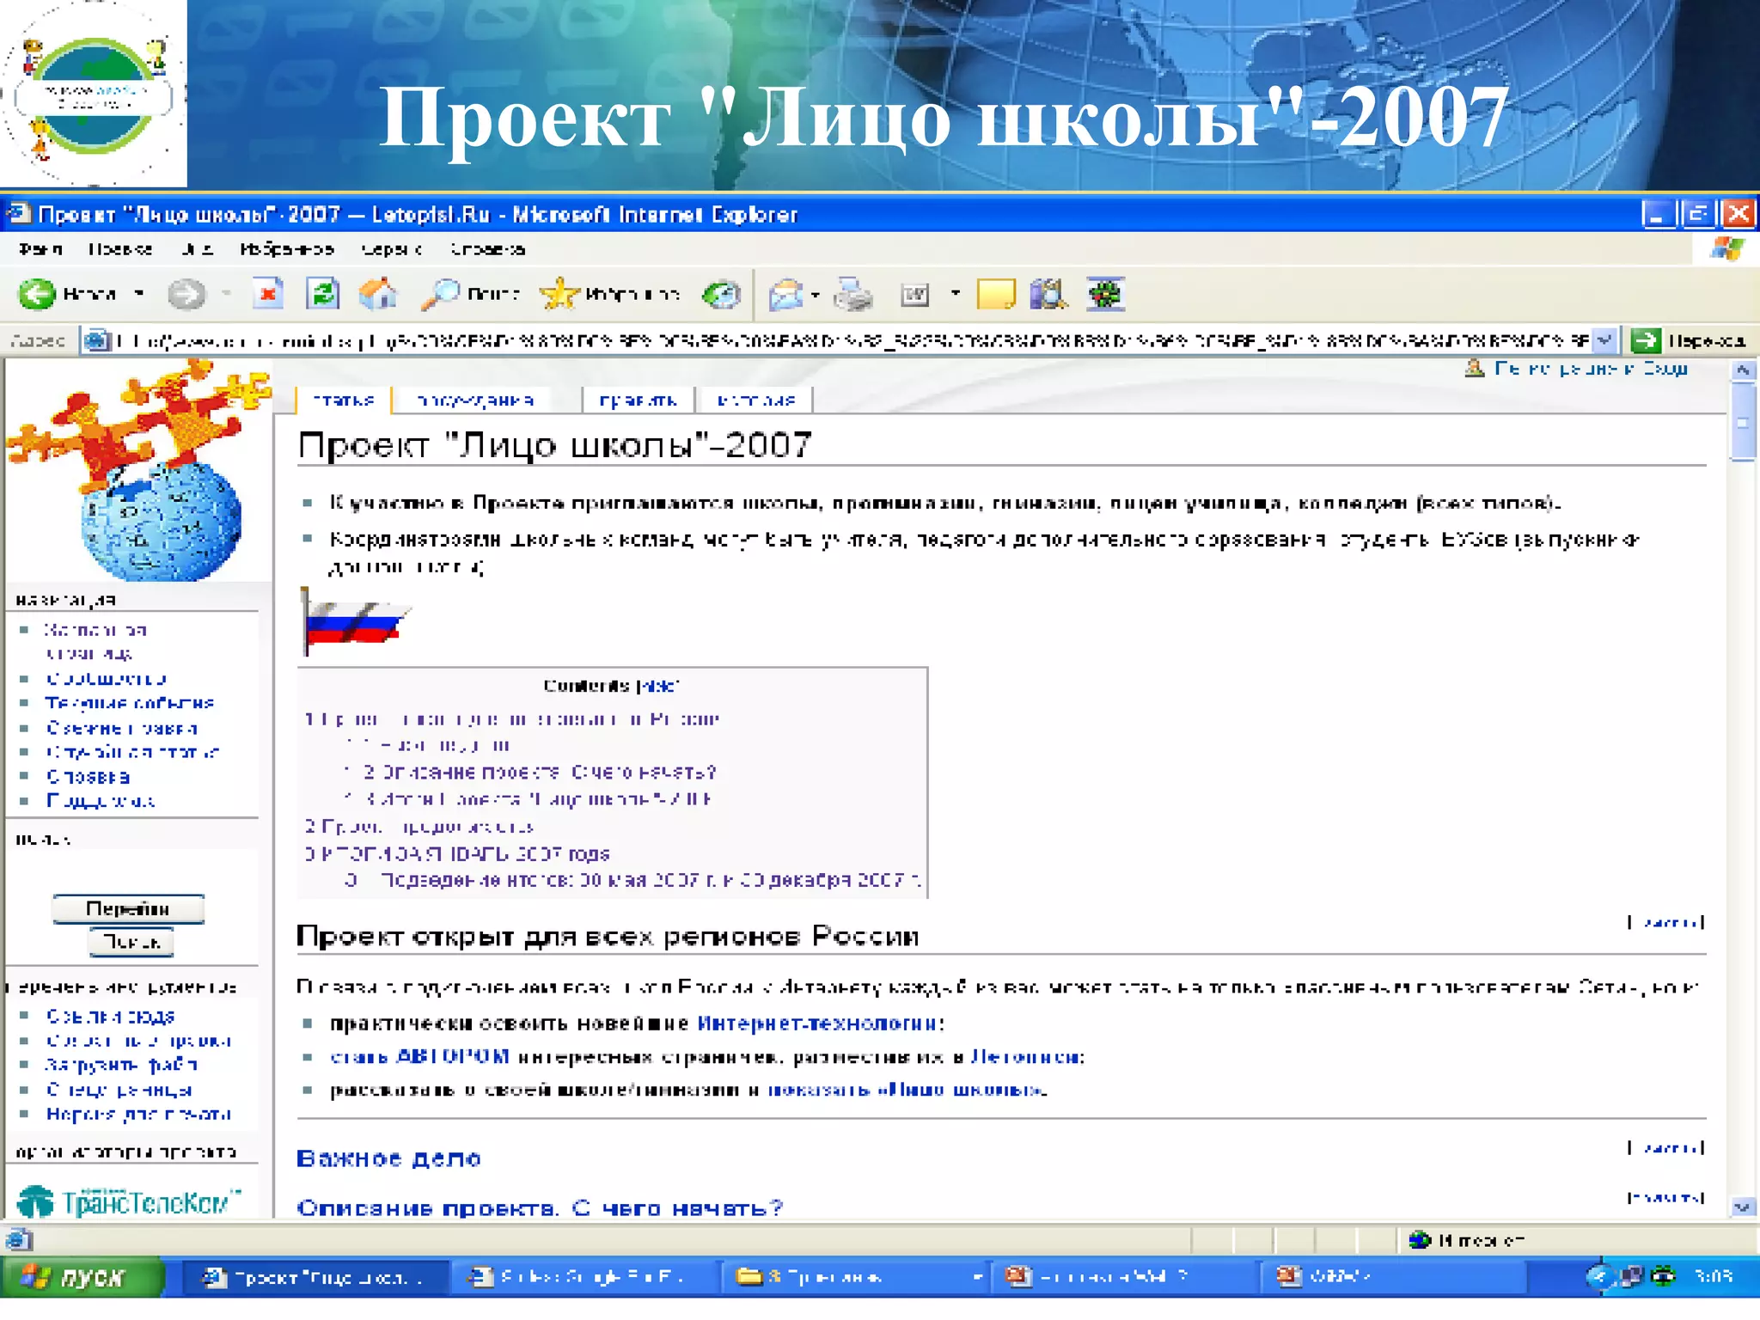1760x1320 pixels.
Task: Open the address bar dropdown arrow
Action: coord(1604,340)
